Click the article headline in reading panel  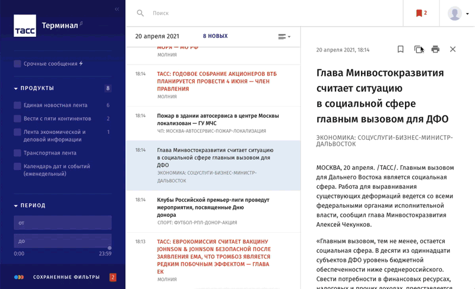(x=382, y=96)
